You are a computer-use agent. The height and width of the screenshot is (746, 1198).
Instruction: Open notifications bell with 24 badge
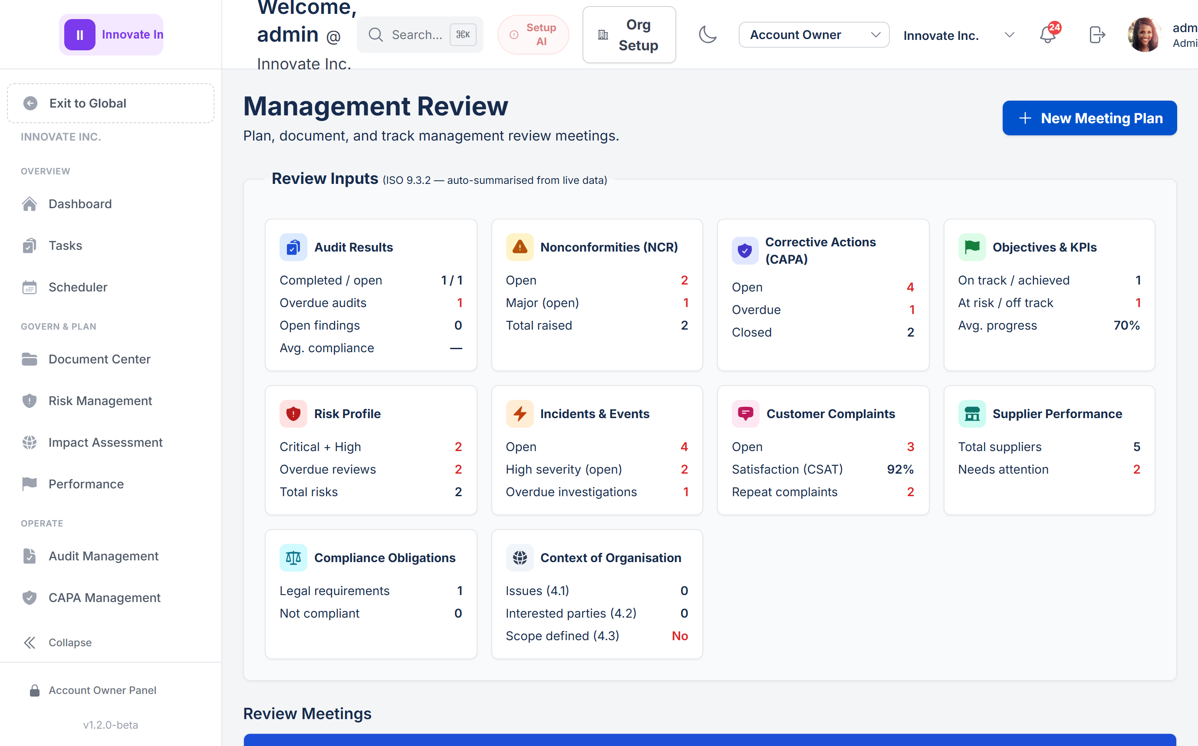pyautogui.click(x=1048, y=35)
